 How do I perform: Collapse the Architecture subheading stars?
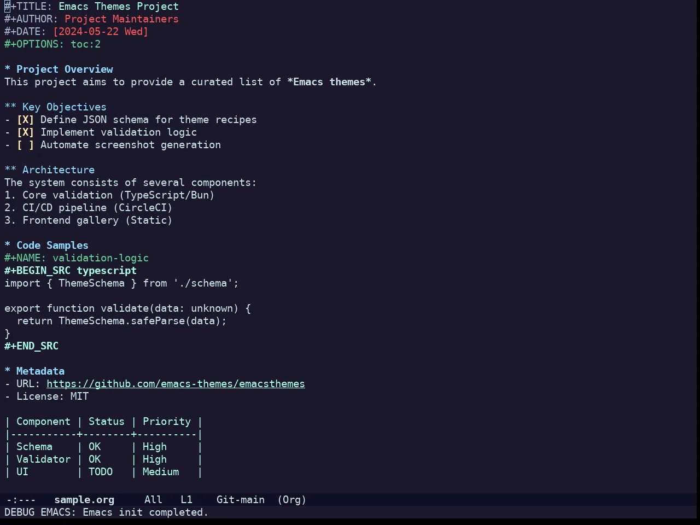(10, 170)
